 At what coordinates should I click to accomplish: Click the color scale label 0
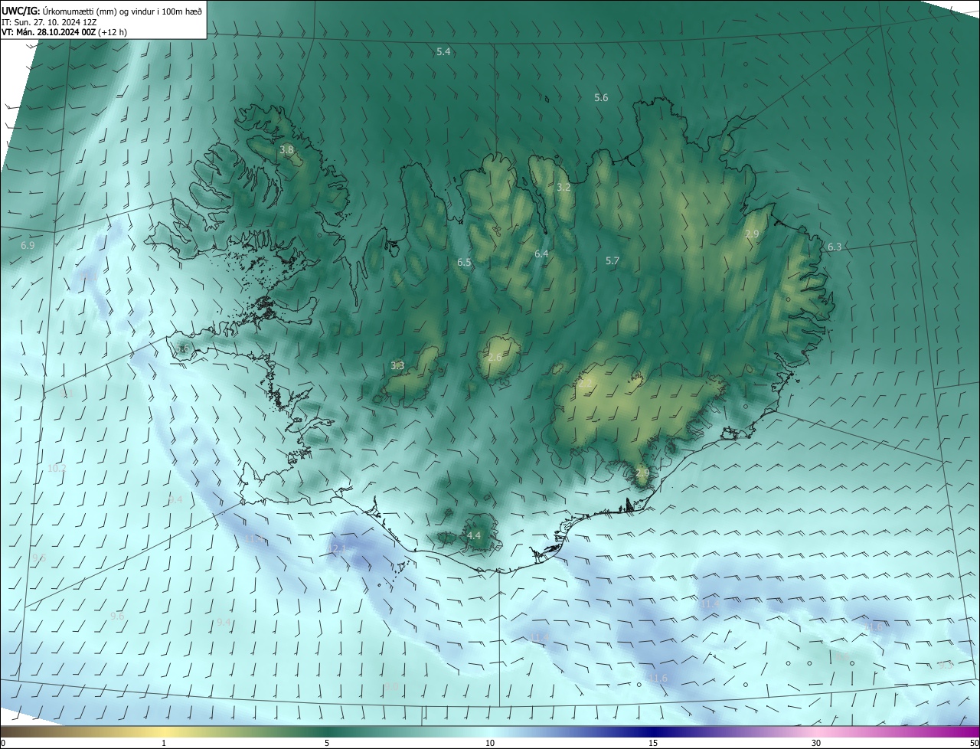coord(3,743)
